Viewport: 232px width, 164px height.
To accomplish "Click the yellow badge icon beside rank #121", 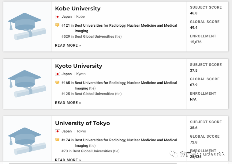I will point(57,25).
